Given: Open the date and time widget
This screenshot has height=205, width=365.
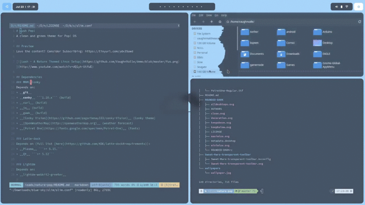Looking at the screenshot, I should (25, 7).
